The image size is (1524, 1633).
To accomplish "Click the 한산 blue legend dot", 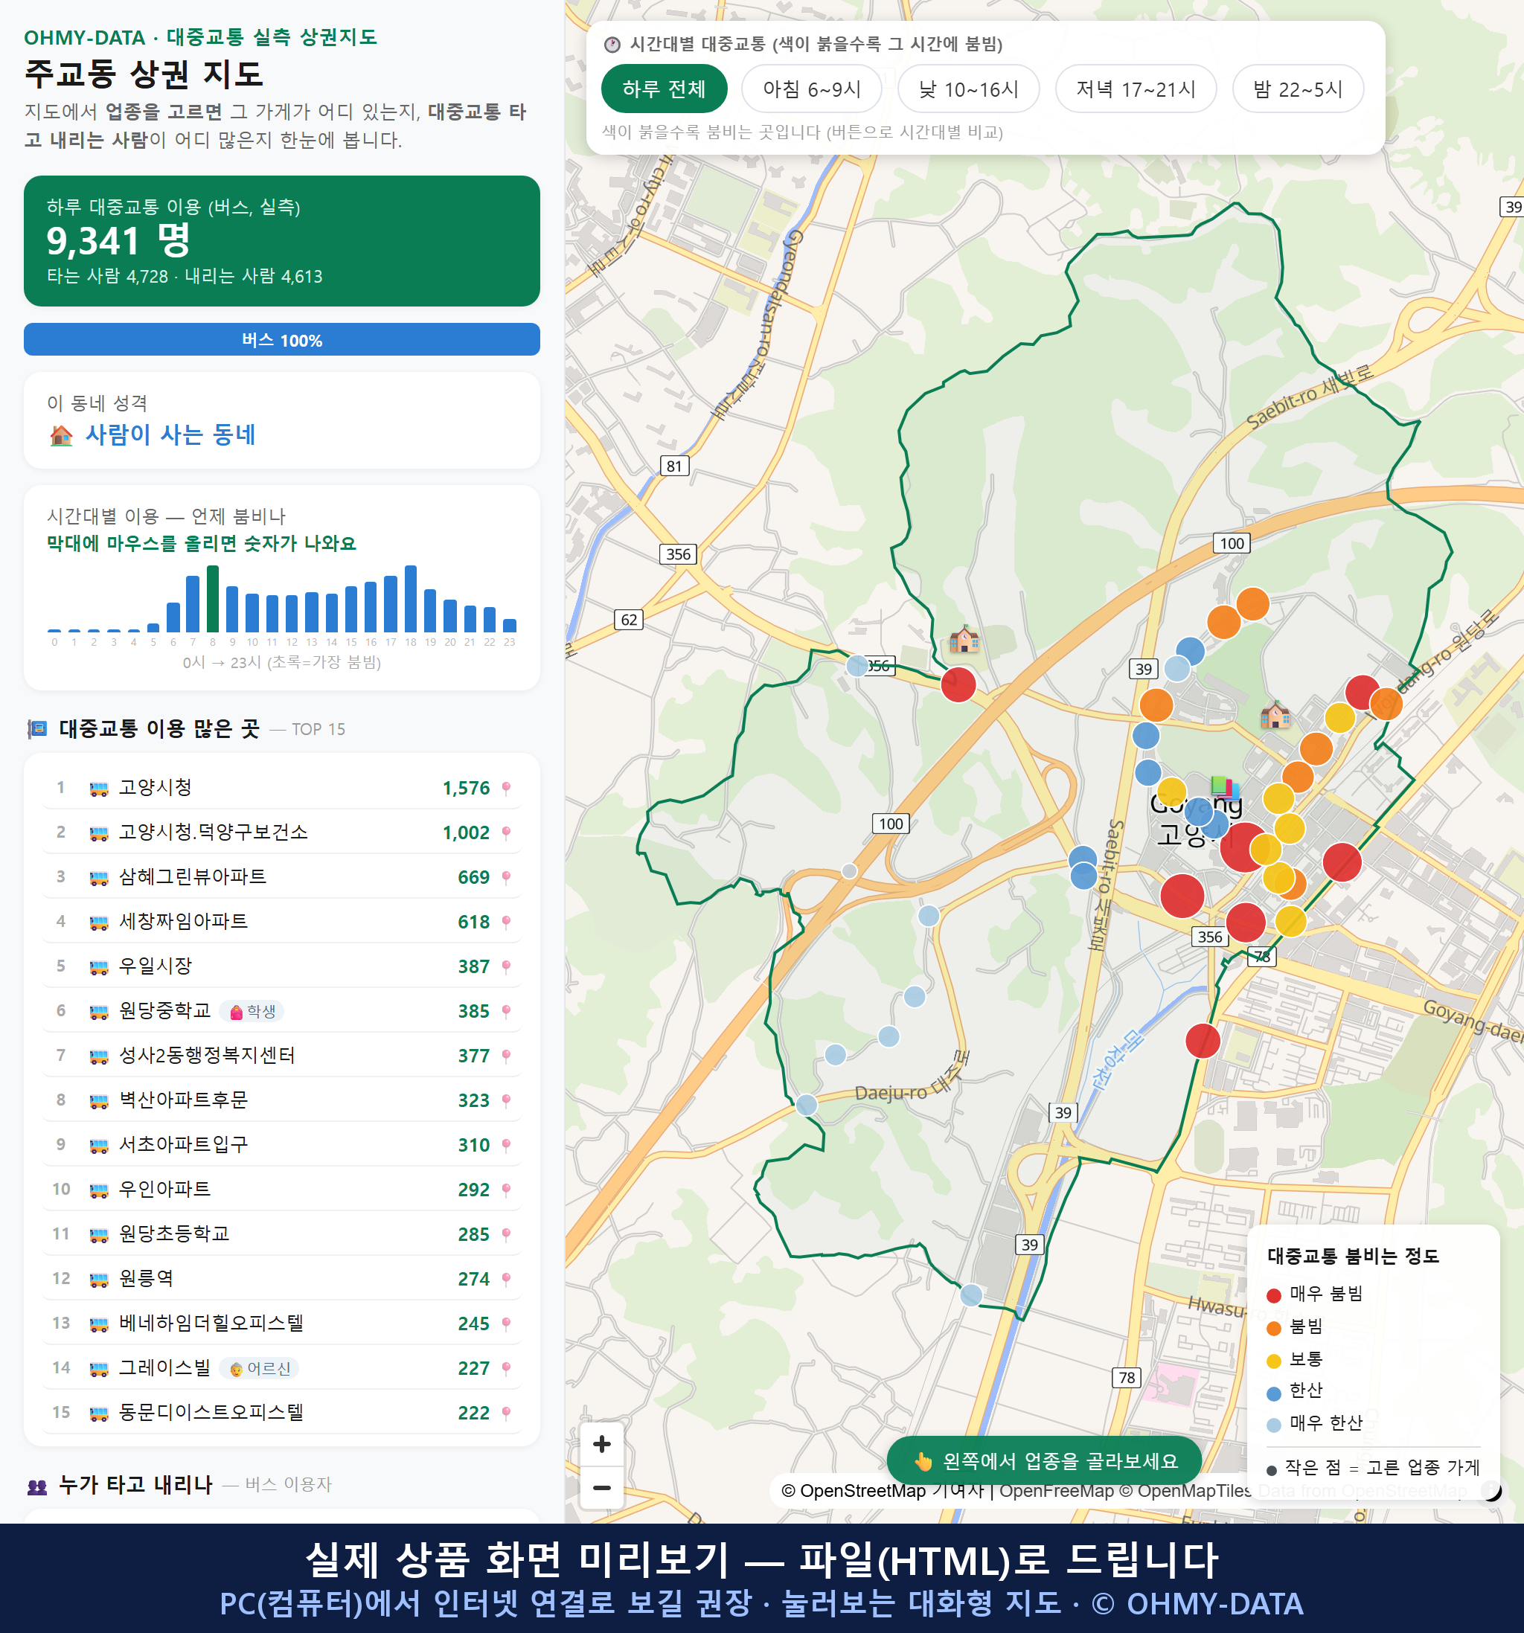I will tap(1274, 1393).
